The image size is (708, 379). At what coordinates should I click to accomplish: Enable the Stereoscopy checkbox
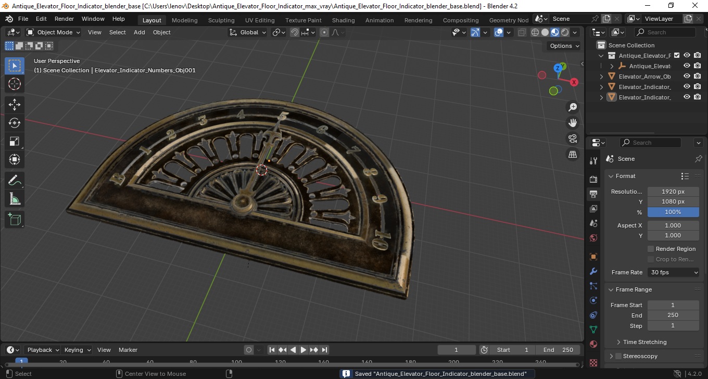click(618, 356)
